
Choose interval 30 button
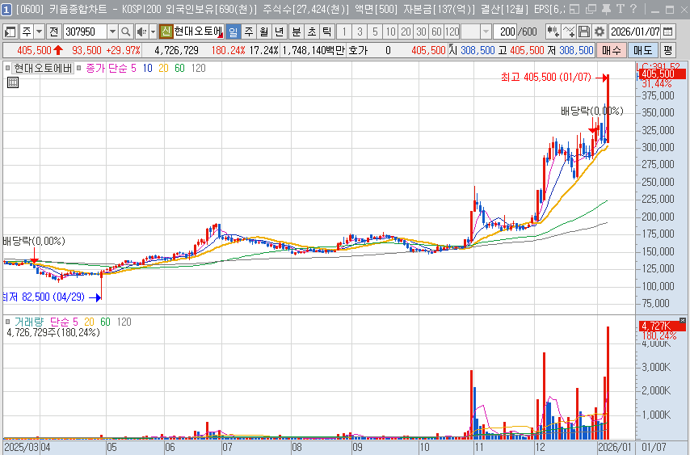(x=421, y=32)
